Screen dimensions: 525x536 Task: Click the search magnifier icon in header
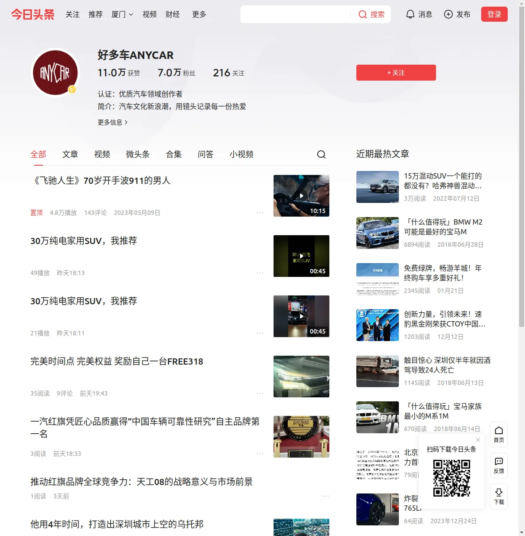pyautogui.click(x=363, y=15)
